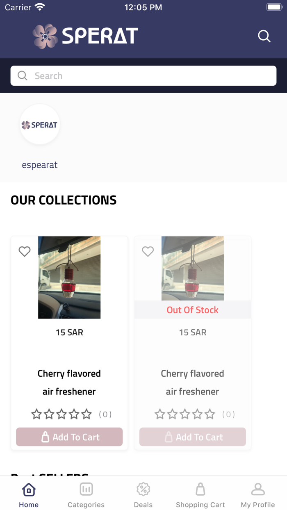Switch to the Deals tab

(143, 493)
